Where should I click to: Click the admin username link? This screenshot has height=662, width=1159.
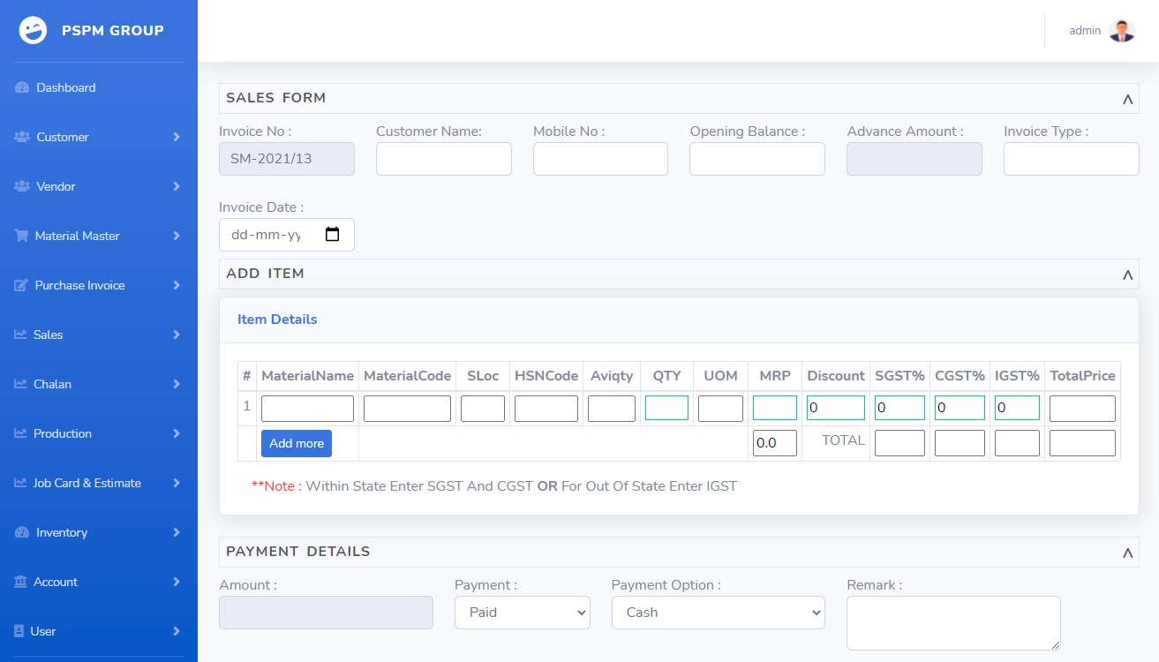coord(1085,31)
